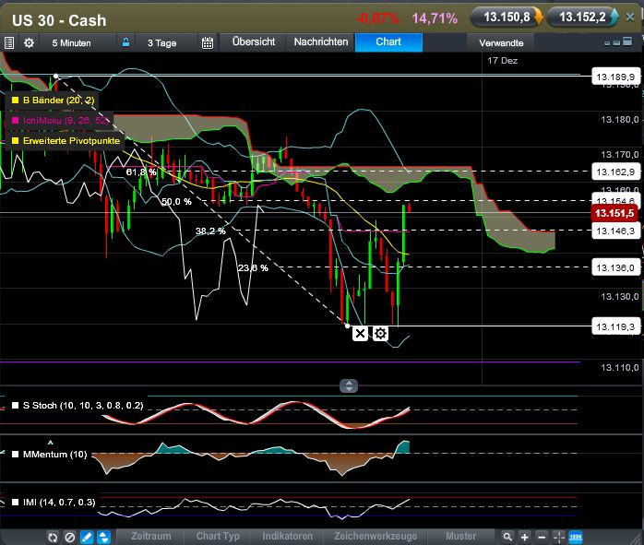This screenshot has width=644, height=545.
Task: Toggle the crosshair cursor icon
Action: [x=559, y=537]
